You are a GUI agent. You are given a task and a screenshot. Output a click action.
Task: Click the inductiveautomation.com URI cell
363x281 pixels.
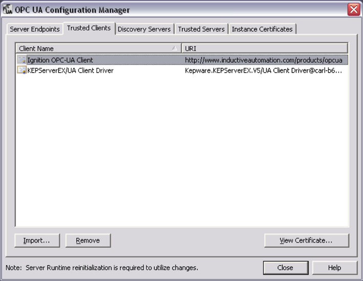[x=264, y=60]
